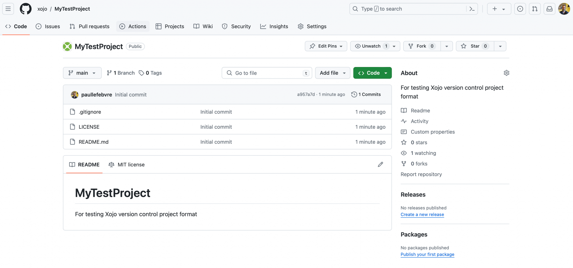
Task: Click the MyTestProject repository title
Action: coord(99,46)
